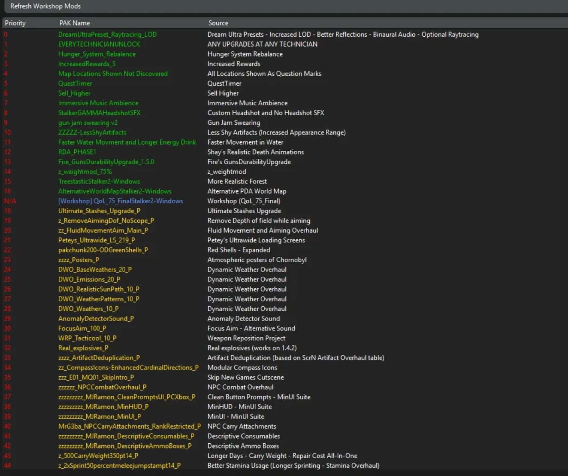The width and height of the screenshot is (568, 476).
Task: Select the RDA_PHASE1 mod row
Action: coord(77,152)
